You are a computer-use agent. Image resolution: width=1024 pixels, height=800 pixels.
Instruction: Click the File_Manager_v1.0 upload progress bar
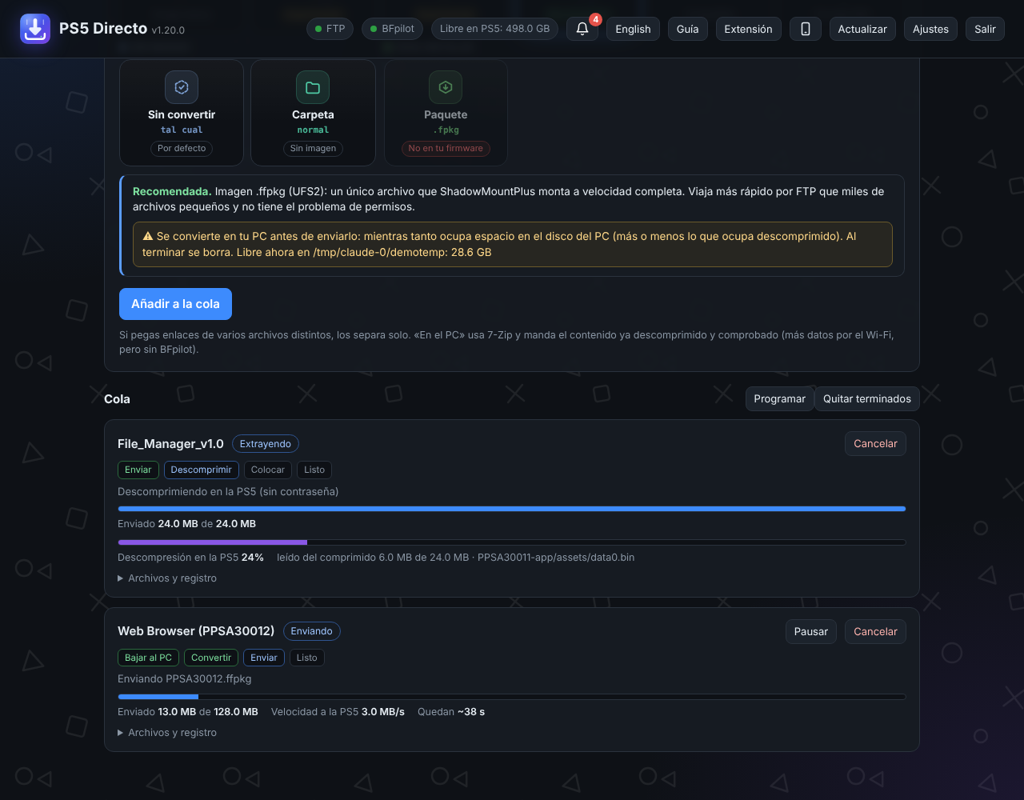512,509
